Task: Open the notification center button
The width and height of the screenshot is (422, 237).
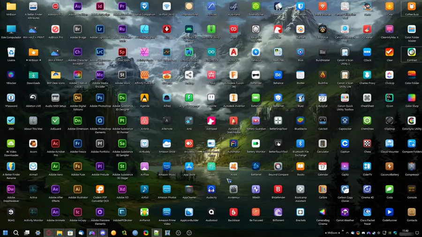Action: click(x=417, y=233)
